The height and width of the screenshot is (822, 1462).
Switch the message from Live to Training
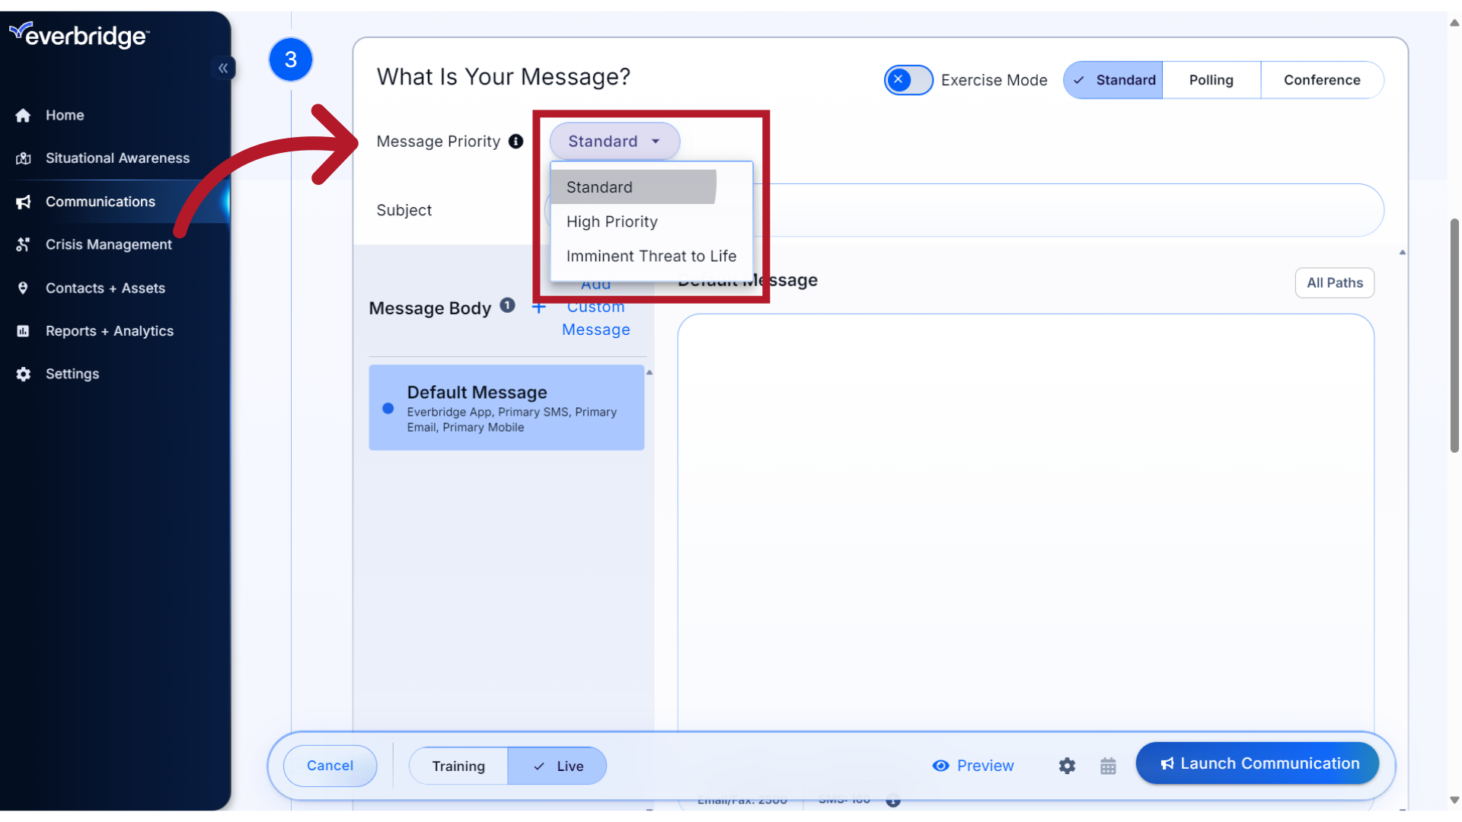(458, 766)
